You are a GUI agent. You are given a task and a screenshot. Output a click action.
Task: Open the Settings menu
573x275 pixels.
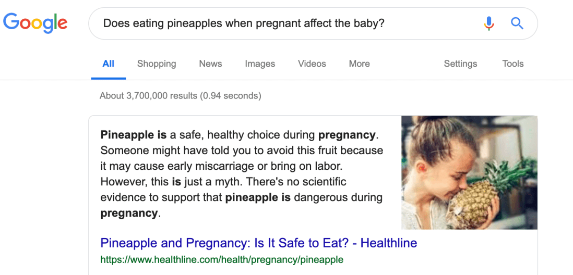tap(460, 64)
